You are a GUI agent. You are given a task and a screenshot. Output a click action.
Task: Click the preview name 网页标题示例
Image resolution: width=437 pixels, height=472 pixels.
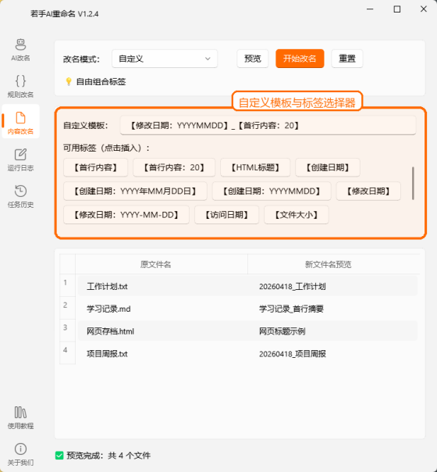pyautogui.click(x=282, y=331)
